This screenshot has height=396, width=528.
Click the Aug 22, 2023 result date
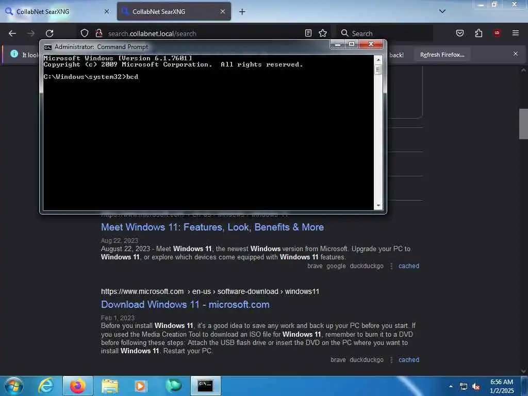coord(120,241)
